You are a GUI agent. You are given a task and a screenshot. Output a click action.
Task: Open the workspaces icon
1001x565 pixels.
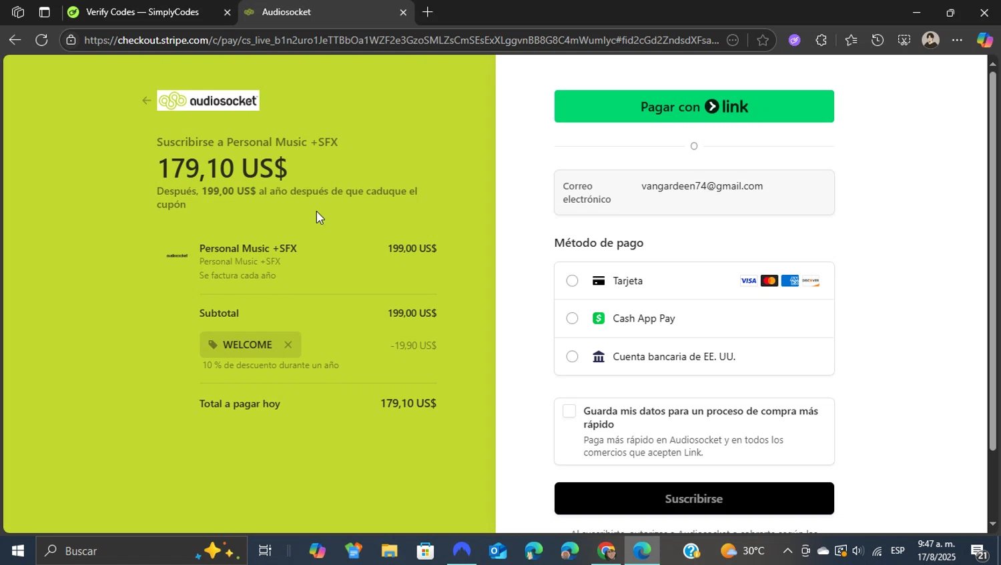(x=18, y=12)
